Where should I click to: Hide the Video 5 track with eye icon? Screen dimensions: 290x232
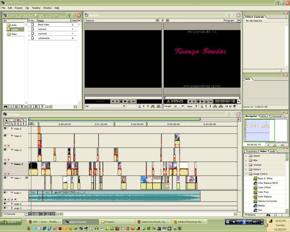coord(5,128)
